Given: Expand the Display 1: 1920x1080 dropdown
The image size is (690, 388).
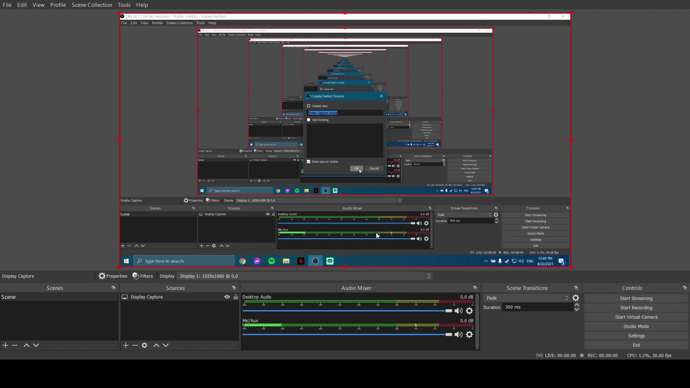Looking at the screenshot, I should (x=305, y=276).
